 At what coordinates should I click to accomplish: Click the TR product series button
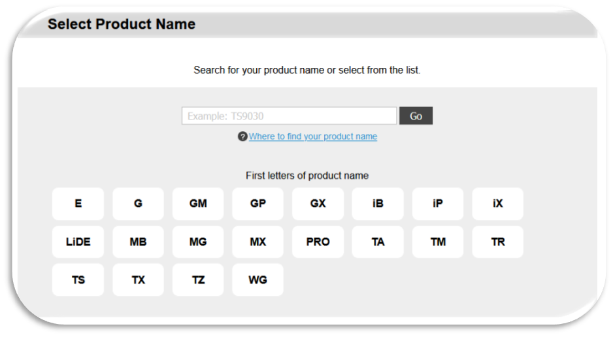(x=498, y=242)
